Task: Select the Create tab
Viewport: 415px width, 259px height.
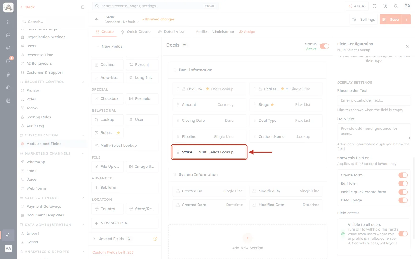Action: 105,32
